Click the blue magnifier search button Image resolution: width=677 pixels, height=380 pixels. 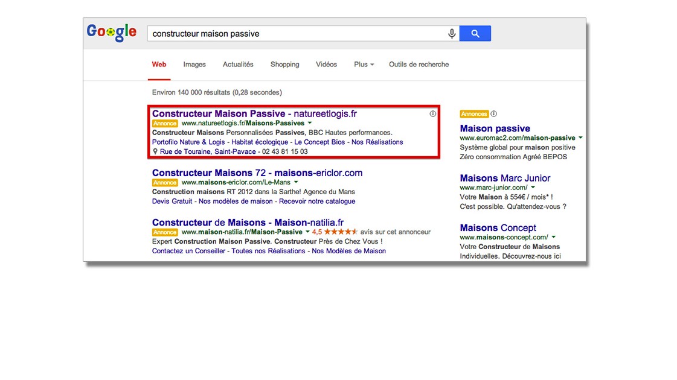tap(475, 34)
